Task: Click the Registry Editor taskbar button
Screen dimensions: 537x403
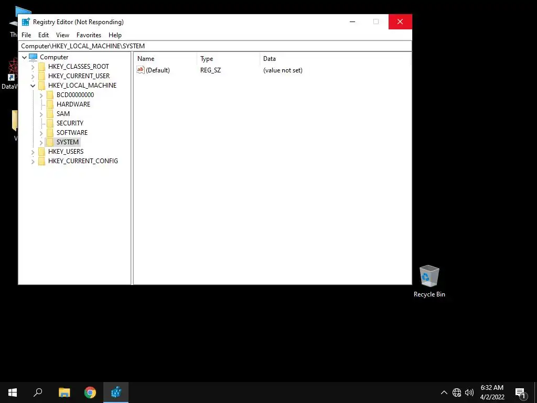Action: click(x=116, y=393)
